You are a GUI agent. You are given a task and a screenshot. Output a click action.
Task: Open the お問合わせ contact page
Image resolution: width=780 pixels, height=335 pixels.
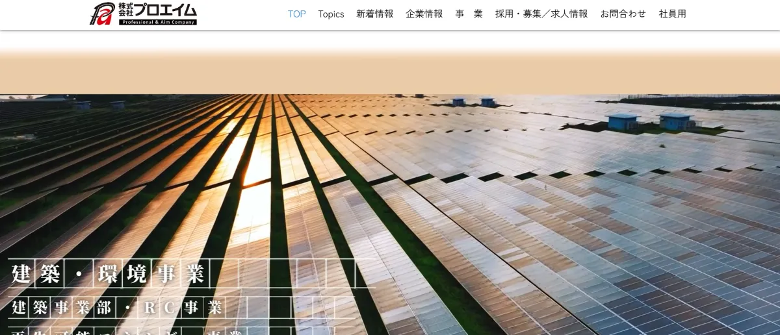pyautogui.click(x=623, y=14)
